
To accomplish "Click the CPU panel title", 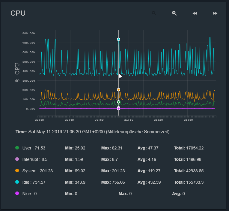I will pyautogui.click(x=18, y=13).
